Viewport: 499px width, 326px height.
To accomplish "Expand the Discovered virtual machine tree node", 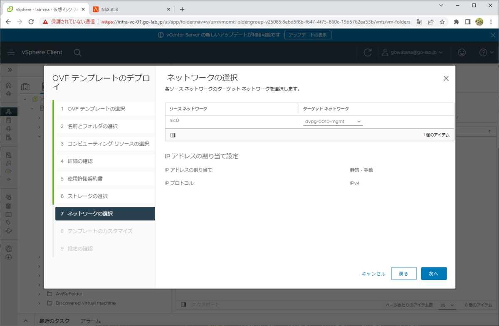I will click(x=40, y=303).
